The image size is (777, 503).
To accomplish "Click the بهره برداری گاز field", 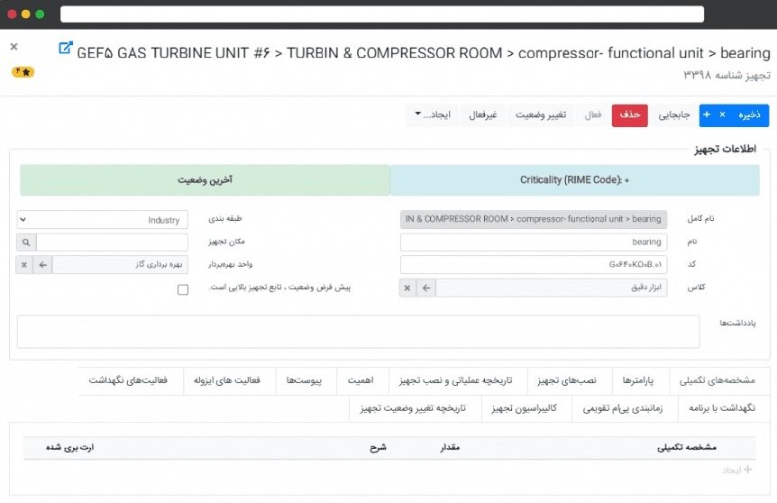I will (120, 265).
